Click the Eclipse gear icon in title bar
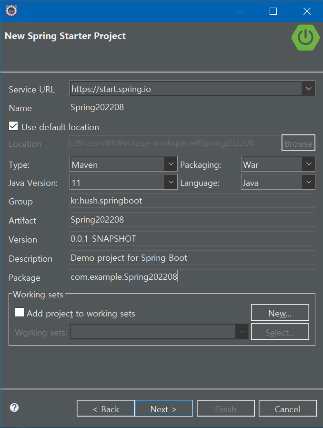323x428 pixels. [x=11, y=11]
